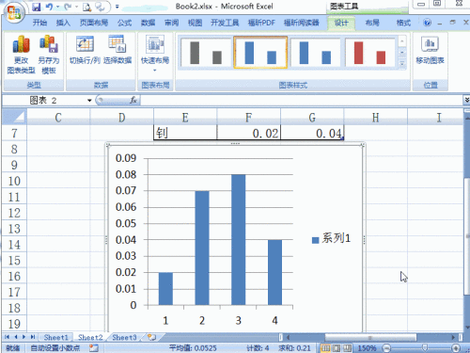Open the redo dropdown arrow
This screenshot has width=470, height=353.
tap(76, 7)
